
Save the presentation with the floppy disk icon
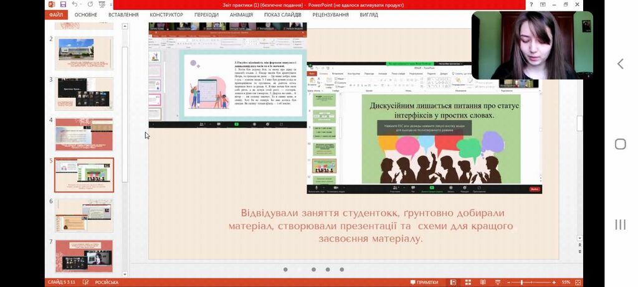[x=63, y=4]
